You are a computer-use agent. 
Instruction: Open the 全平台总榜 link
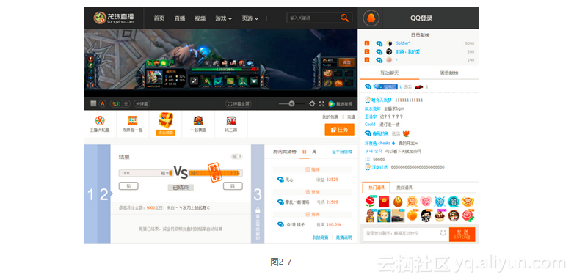[x=342, y=152]
